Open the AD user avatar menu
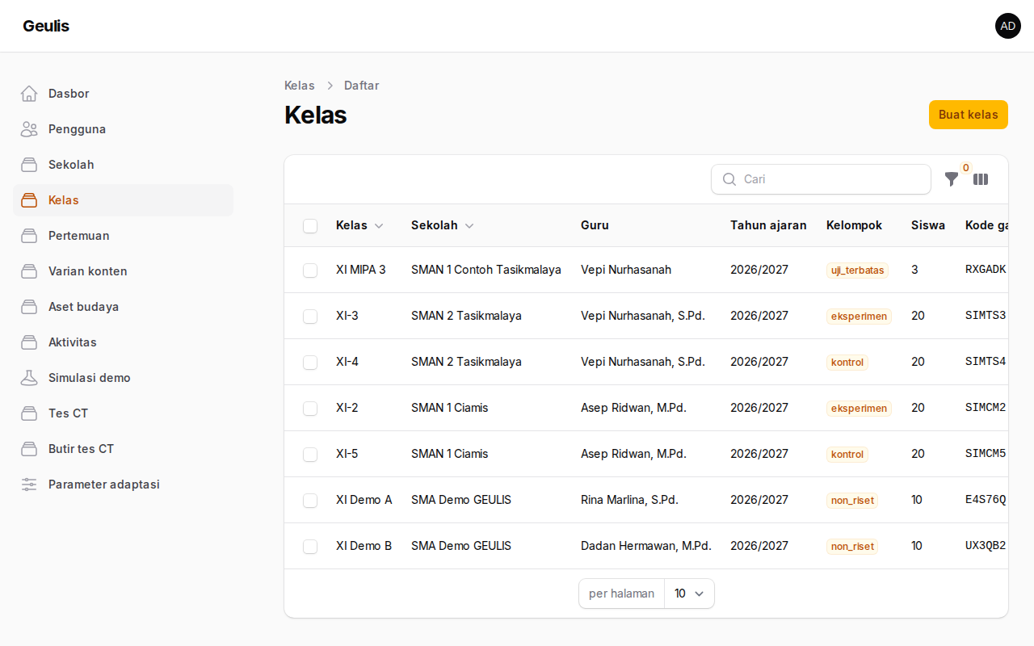 pyautogui.click(x=1008, y=26)
